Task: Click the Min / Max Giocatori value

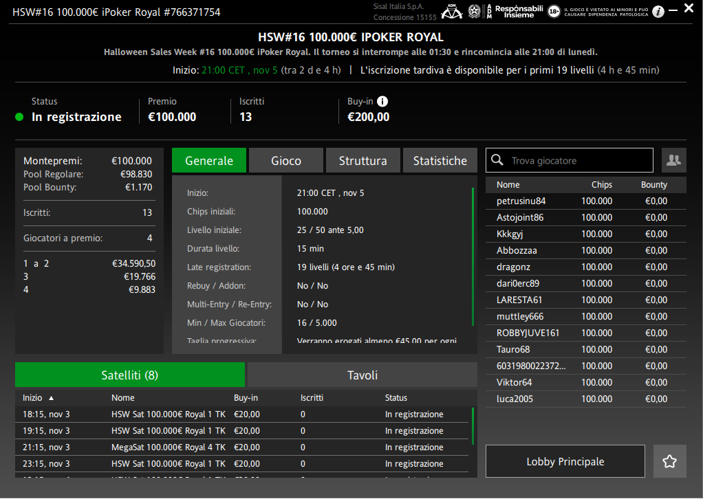Action: coord(316,322)
